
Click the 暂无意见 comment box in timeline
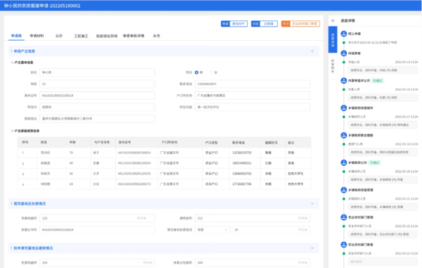coord(383,262)
